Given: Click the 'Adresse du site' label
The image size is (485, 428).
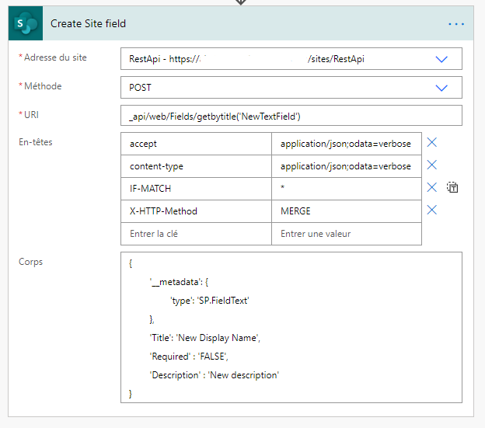Looking at the screenshot, I should click(55, 57).
